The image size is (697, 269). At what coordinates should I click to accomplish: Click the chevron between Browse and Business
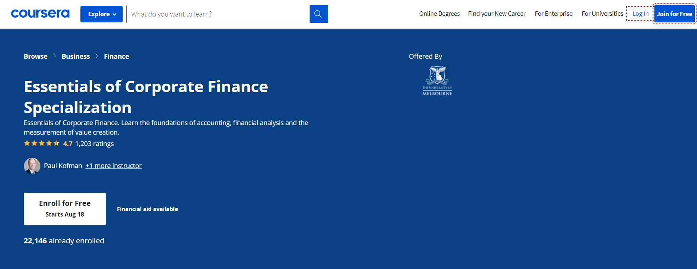pyautogui.click(x=55, y=56)
